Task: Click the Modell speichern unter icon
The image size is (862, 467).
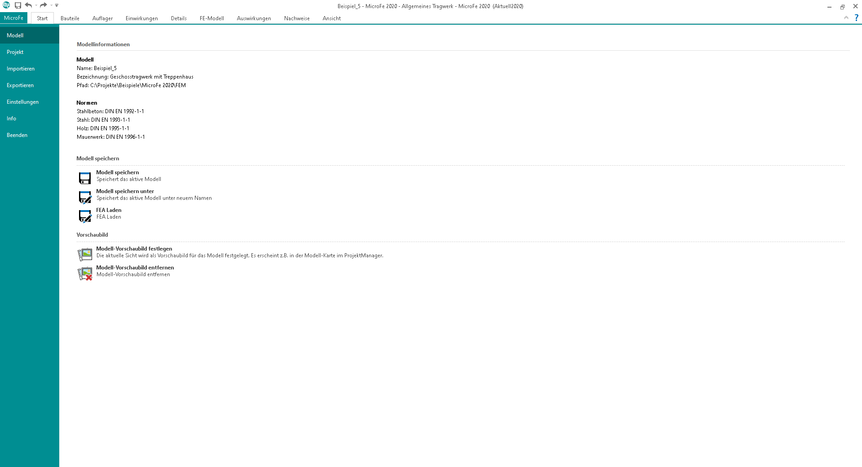Action: tap(85, 197)
